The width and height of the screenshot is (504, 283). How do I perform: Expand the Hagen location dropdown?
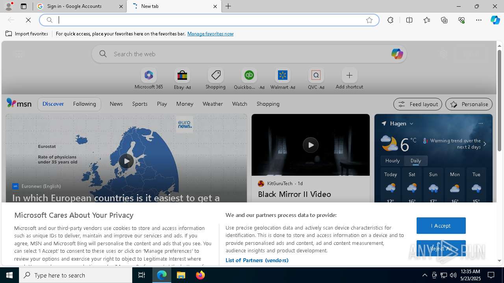(x=411, y=123)
